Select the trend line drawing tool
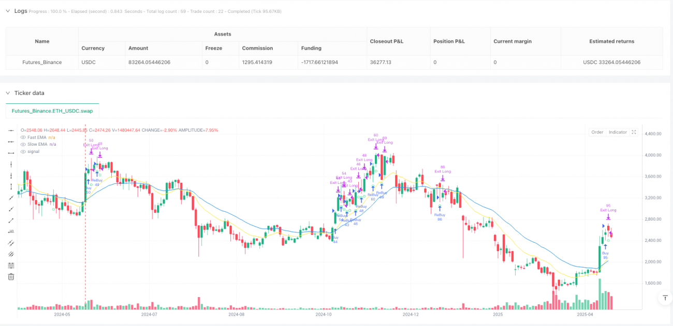The image size is (673, 326). click(10, 198)
